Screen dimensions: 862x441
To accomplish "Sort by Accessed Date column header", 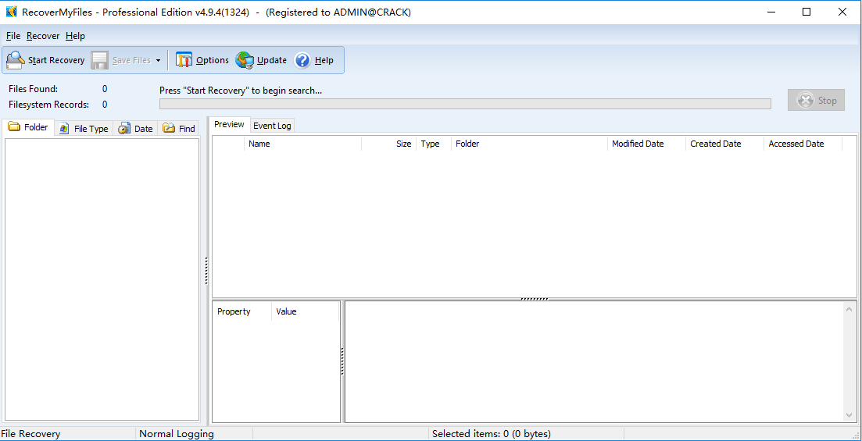I will (803, 144).
